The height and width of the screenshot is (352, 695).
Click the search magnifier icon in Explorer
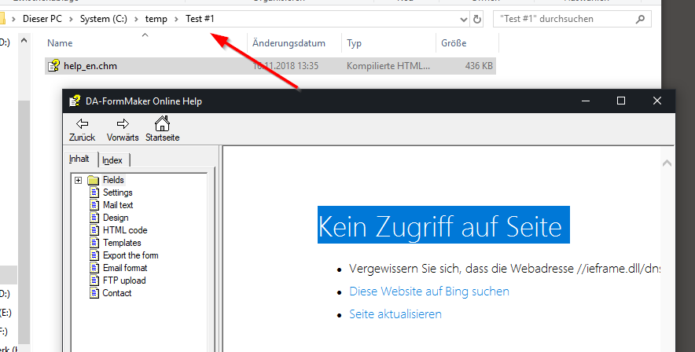[x=640, y=19]
